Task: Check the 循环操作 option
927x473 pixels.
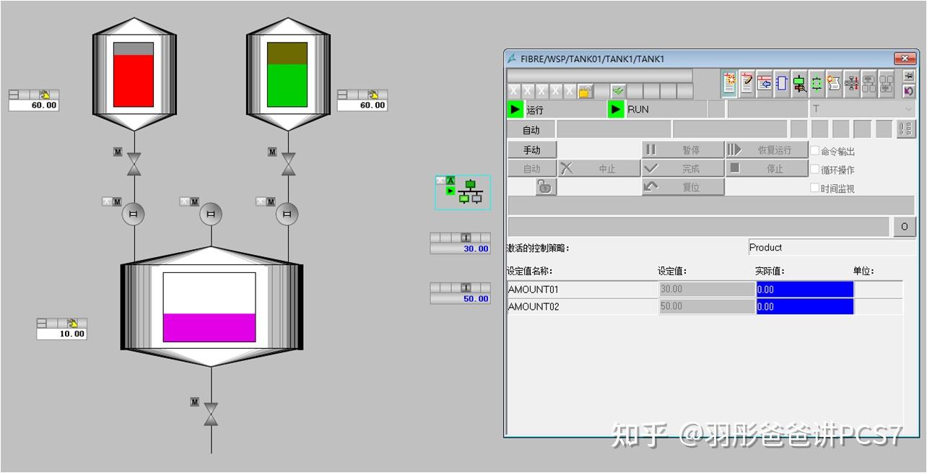Action: coord(814,168)
